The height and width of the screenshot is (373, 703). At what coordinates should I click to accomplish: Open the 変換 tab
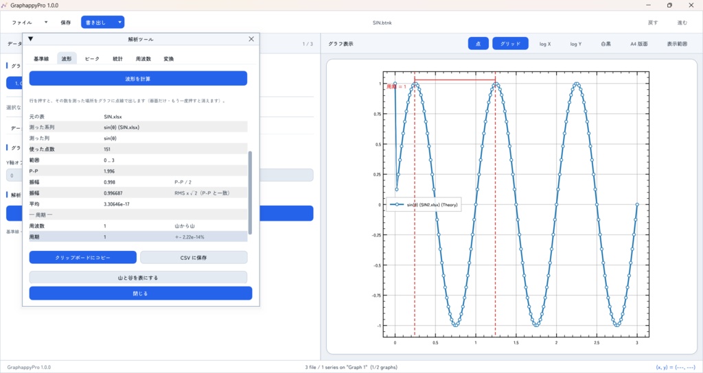click(169, 59)
